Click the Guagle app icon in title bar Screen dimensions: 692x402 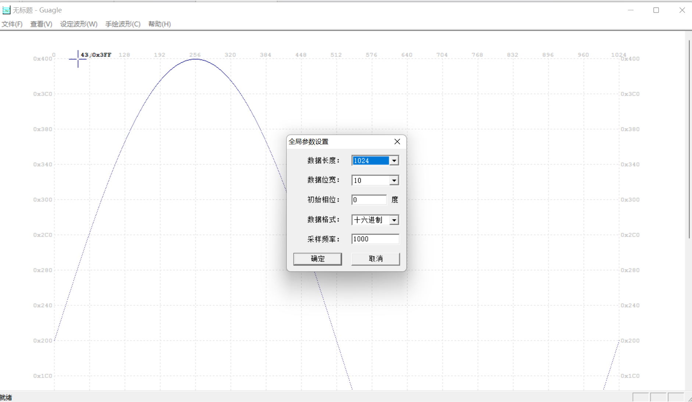6,10
